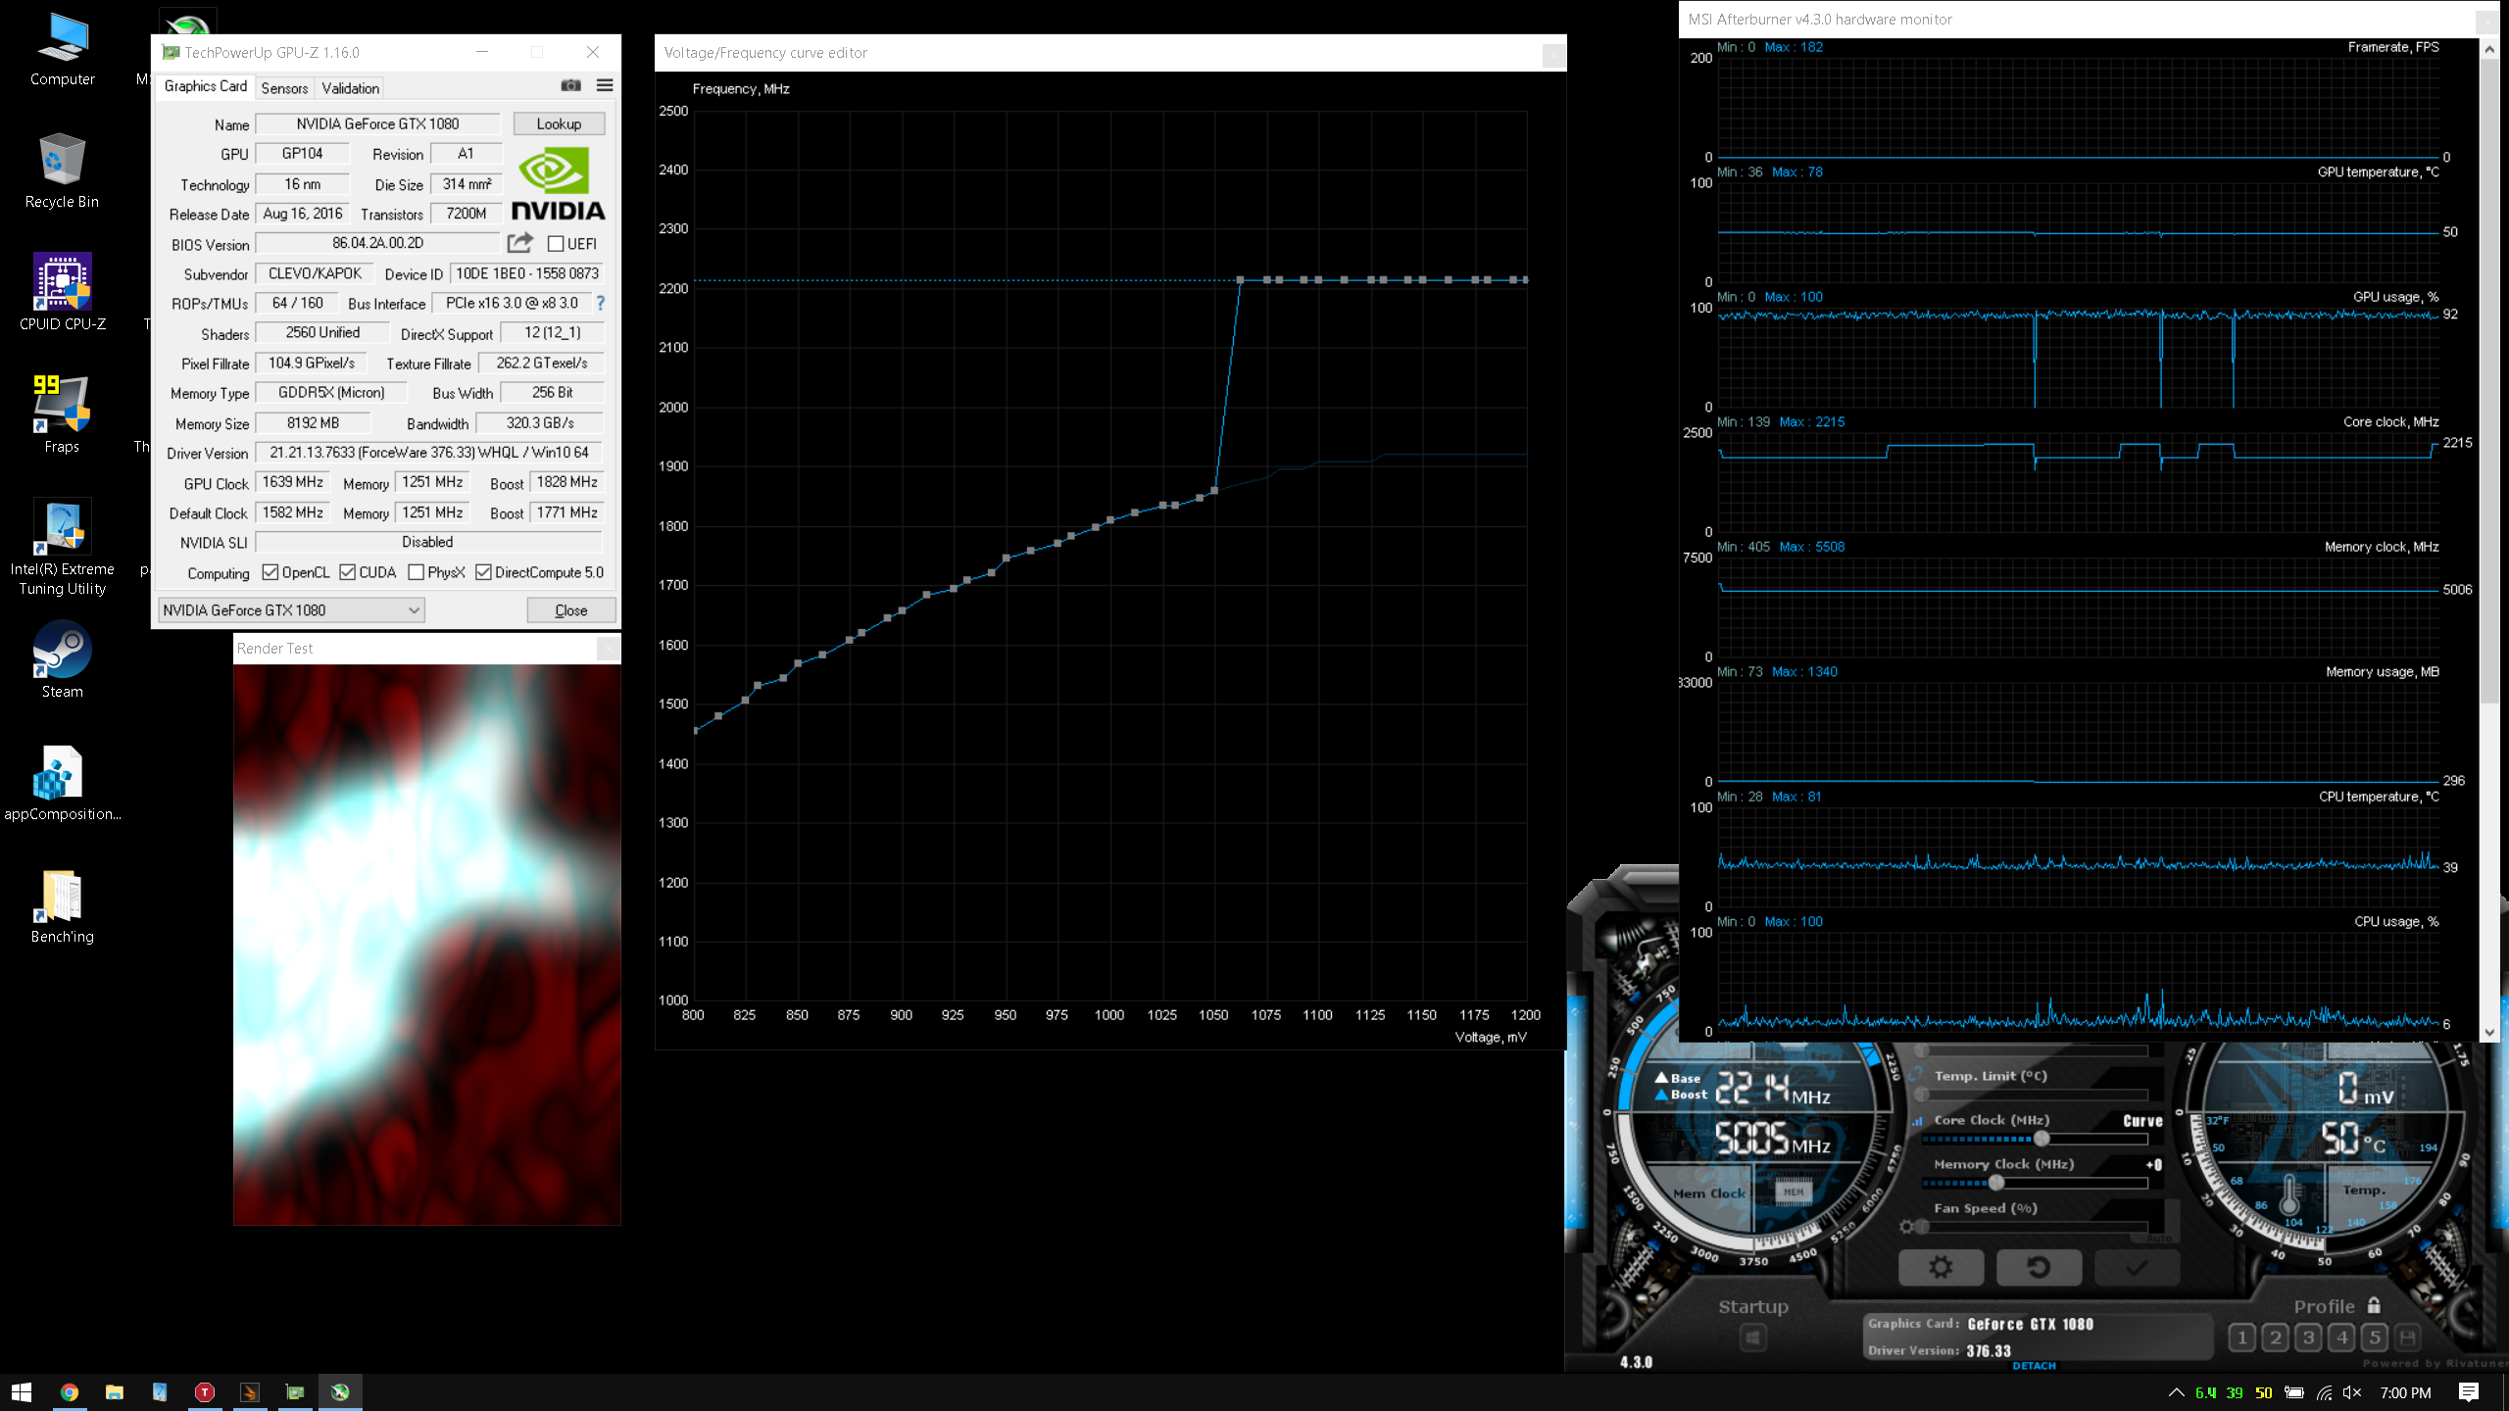Click the Temp. Limit slider handle
Viewport: 2509px width, 1411px height.
pyautogui.click(x=1921, y=1095)
